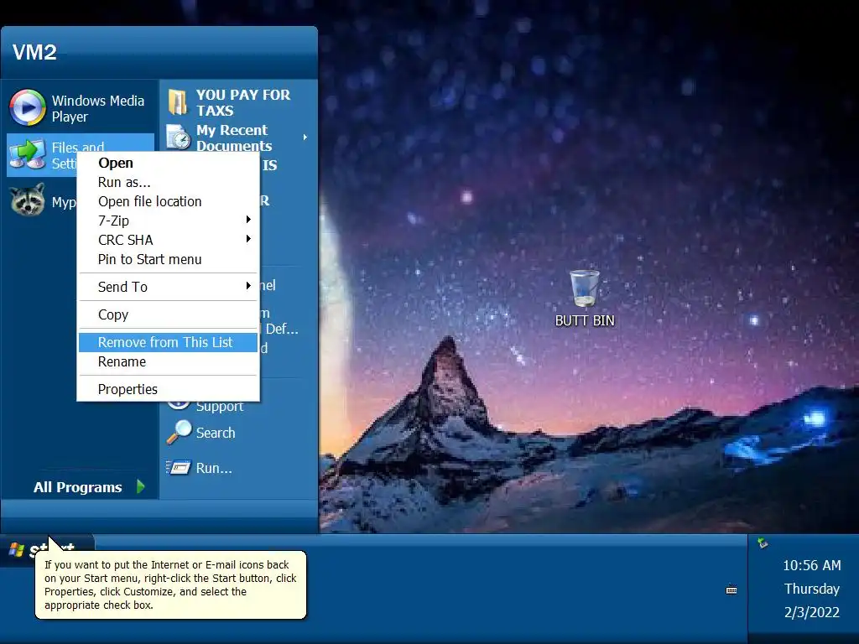Click the All Programs label
This screenshot has height=644, width=859.
[78, 487]
